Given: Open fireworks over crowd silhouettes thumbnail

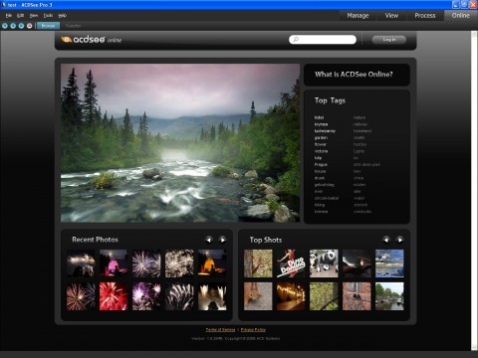Looking at the screenshot, I should point(81,264).
